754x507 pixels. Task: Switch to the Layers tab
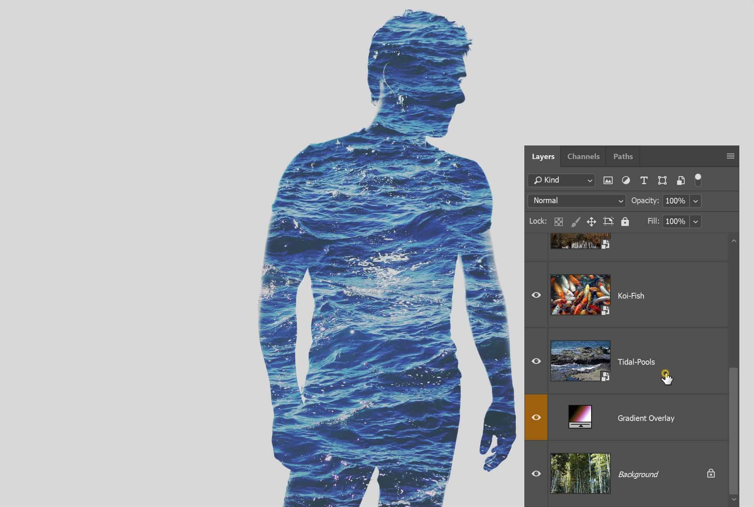point(543,156)
